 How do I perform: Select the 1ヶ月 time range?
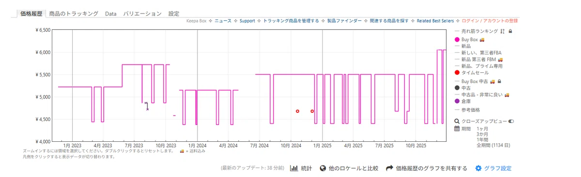[x=482, y=129]
